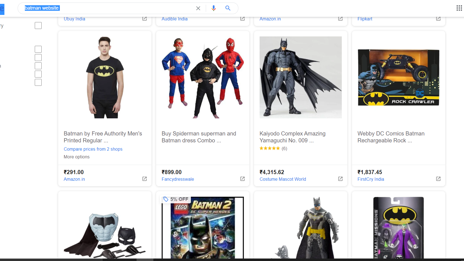Open 'Compare prices from 2 shops'
Screen dimensions: 464x261
93,149
